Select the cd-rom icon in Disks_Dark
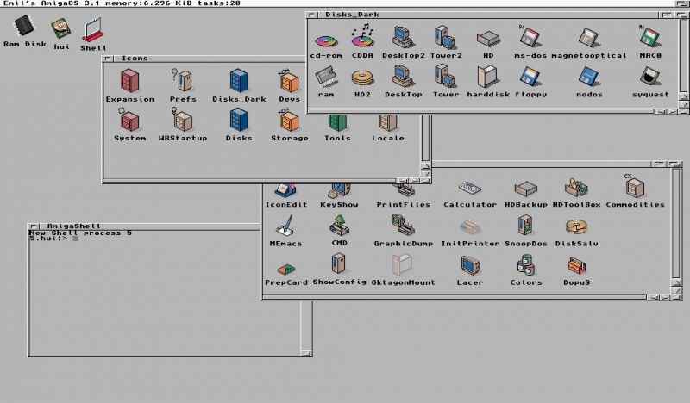690x403 pixels. pyautogui.click(x=326, y=41)
